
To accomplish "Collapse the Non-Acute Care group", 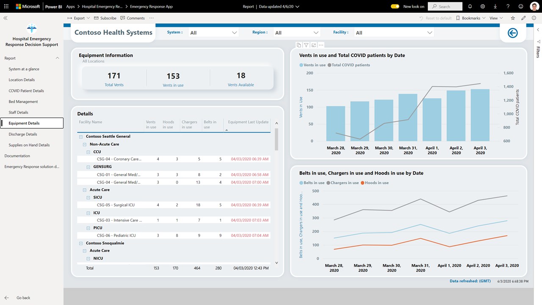I will 84,144.
